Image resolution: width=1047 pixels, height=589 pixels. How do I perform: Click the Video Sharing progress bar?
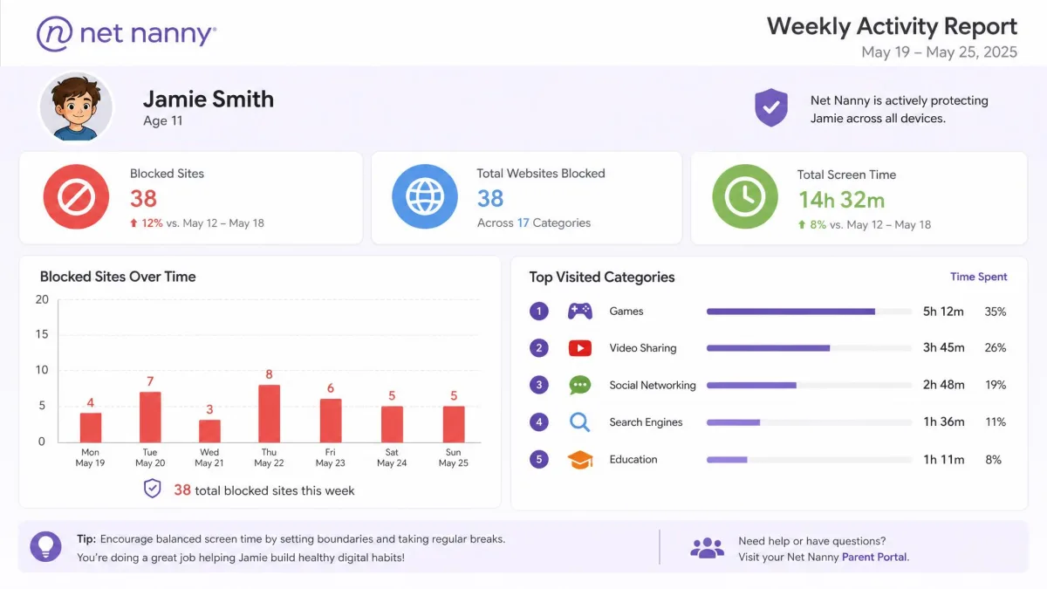pyautogui.click(x=809, y=348)
